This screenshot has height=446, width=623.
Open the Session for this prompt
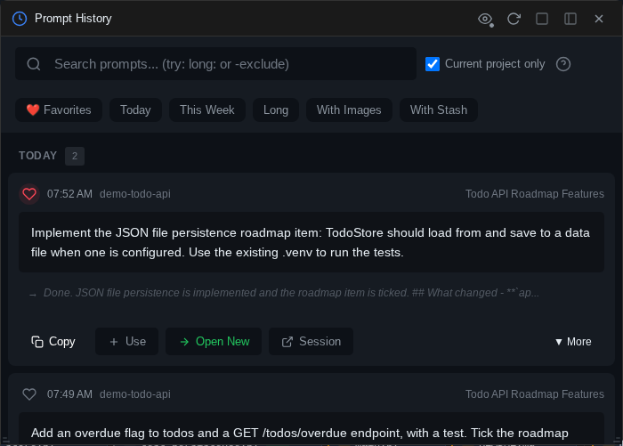click(x=311, y=342)
